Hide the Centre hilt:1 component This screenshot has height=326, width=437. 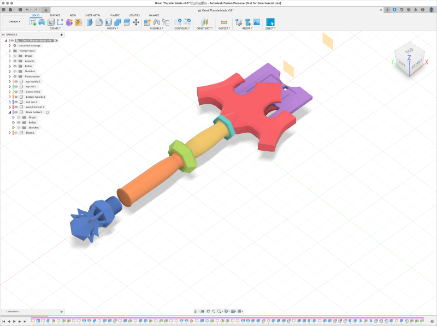[16, 92]
